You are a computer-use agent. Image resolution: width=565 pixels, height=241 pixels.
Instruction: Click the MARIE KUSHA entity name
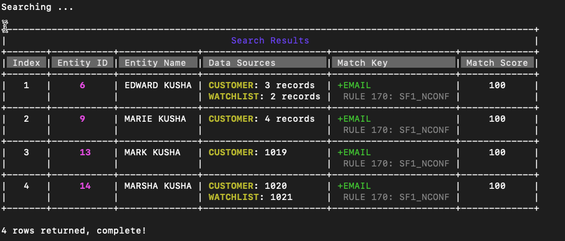[x=155, y=119]
